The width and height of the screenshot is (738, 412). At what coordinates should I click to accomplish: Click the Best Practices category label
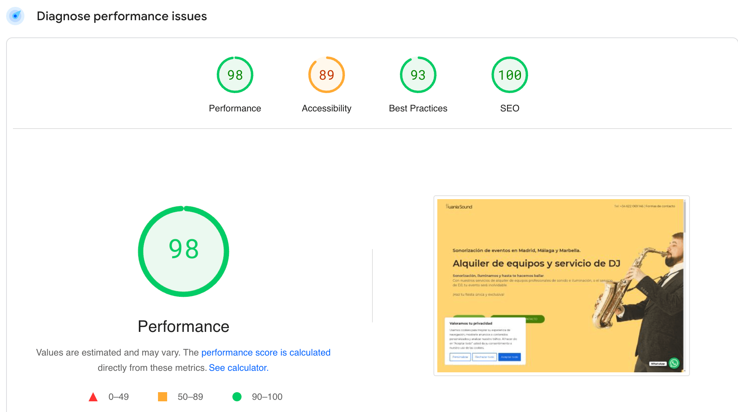[418, 108]
